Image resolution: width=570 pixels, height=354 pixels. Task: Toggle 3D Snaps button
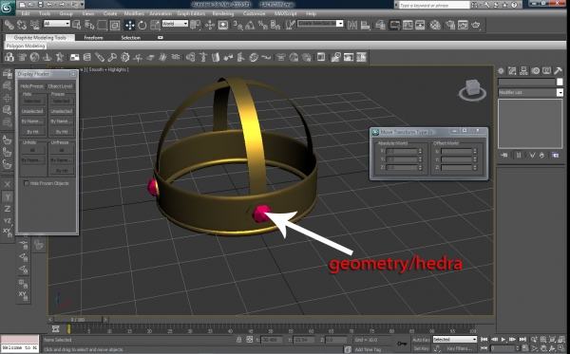coord(237,25)
